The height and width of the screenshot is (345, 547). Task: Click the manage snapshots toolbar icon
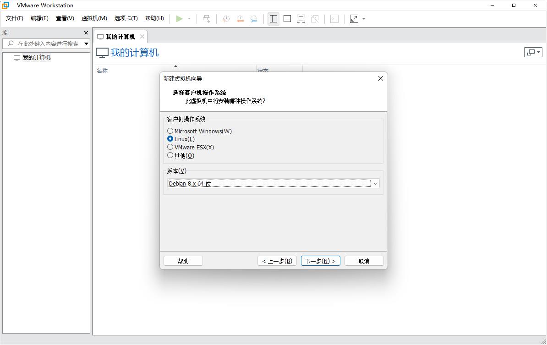click(254, 19)
